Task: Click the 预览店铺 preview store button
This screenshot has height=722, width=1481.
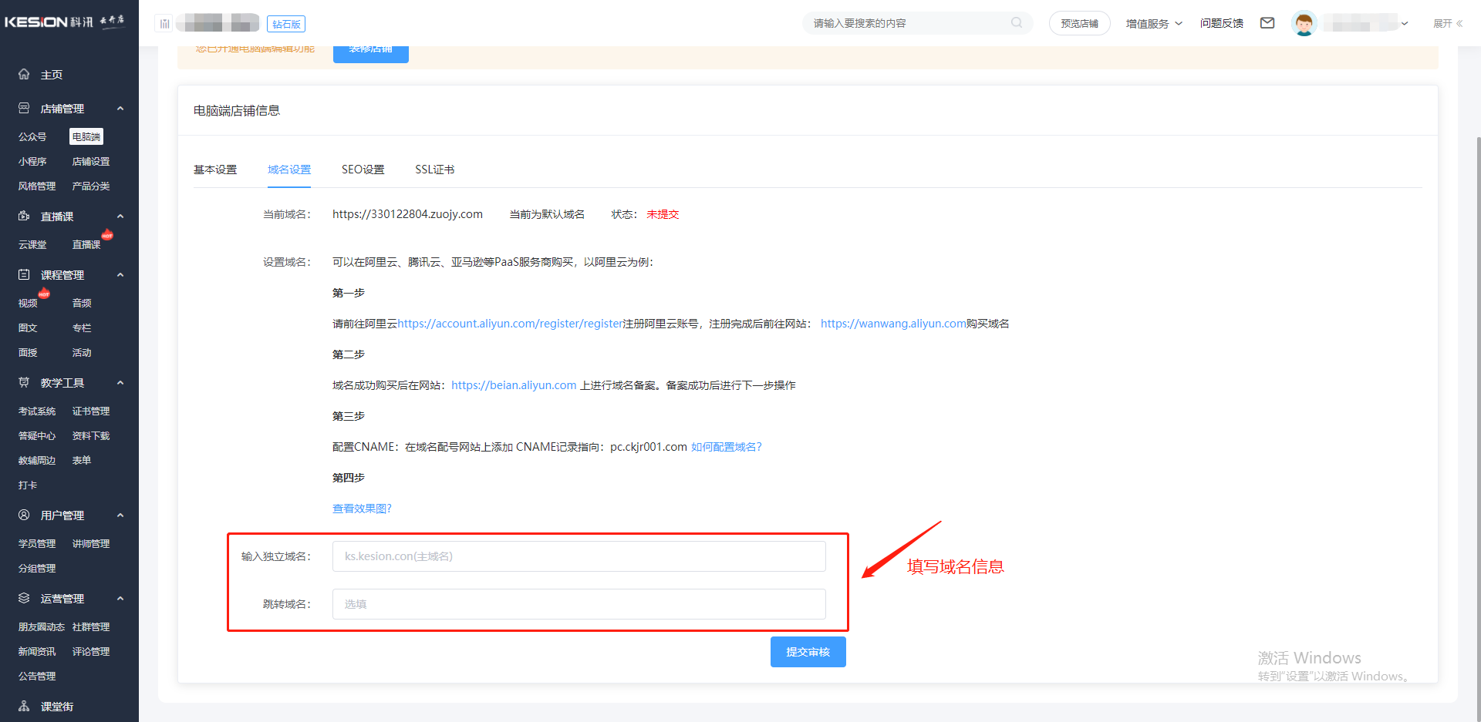Action: (x=1079, y=23)
